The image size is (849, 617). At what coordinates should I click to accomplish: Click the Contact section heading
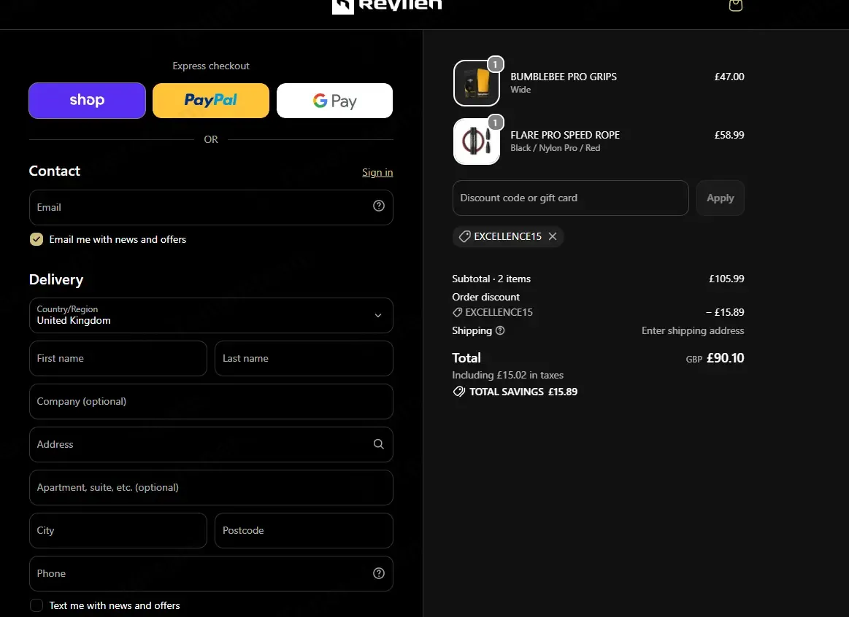55,171
